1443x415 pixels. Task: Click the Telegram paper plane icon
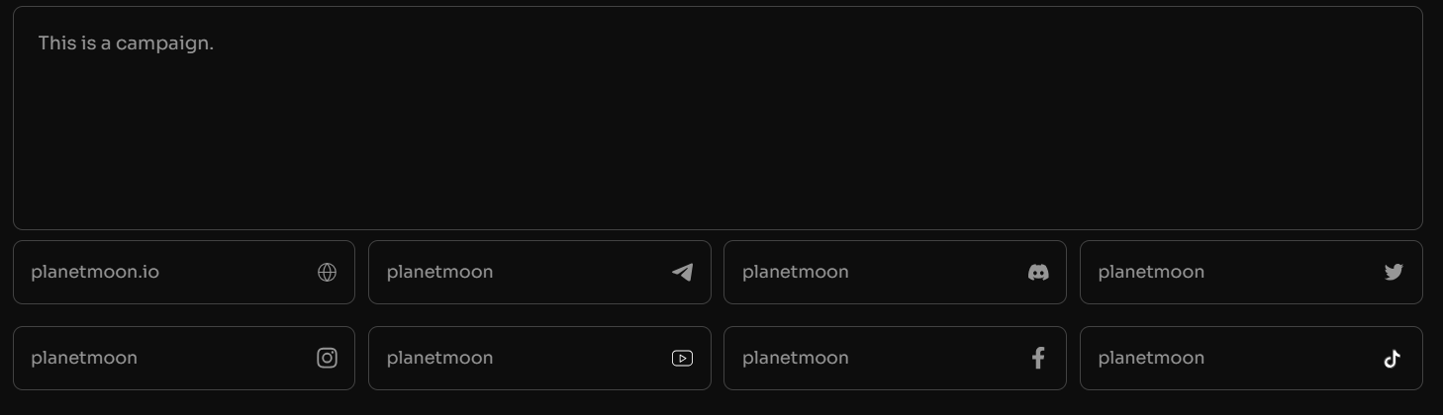(682, 273)
